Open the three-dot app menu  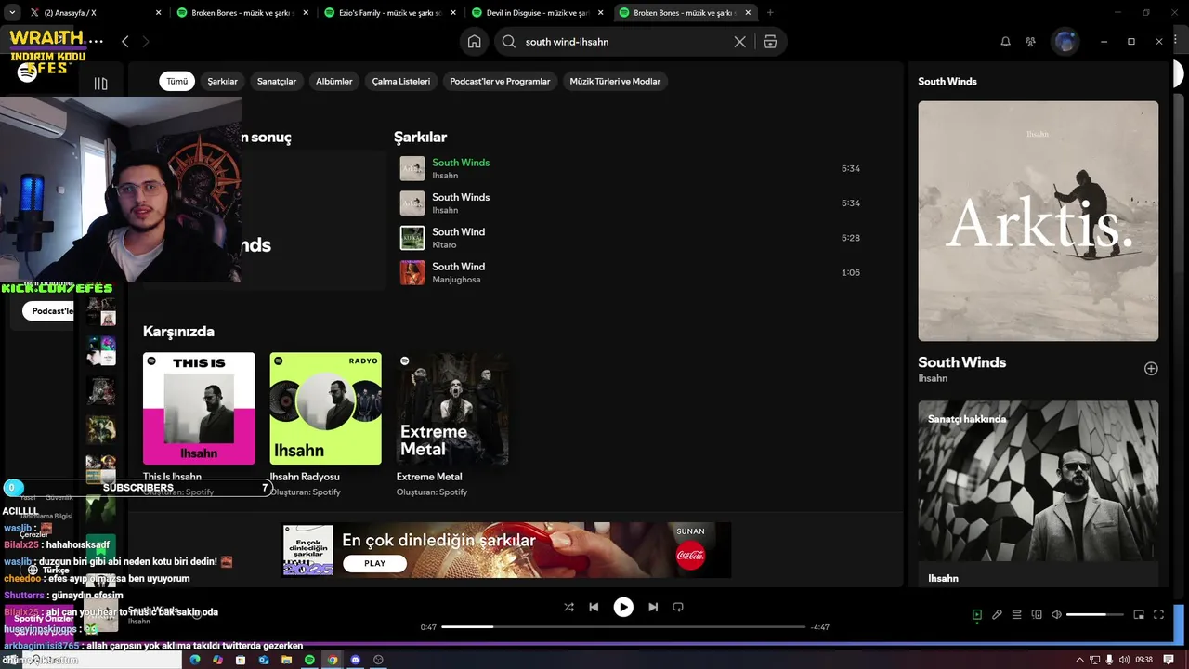pyautogui.click(x=97, y=42)
